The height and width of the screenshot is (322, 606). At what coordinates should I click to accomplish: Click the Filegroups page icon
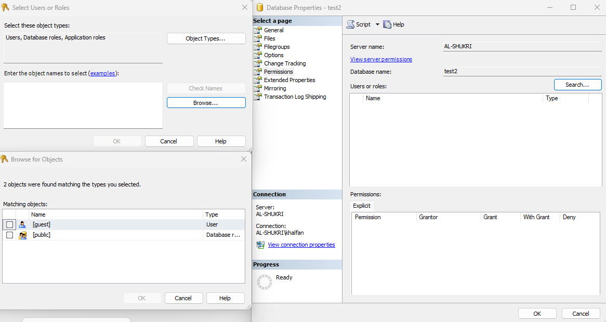tap(257, 47)
